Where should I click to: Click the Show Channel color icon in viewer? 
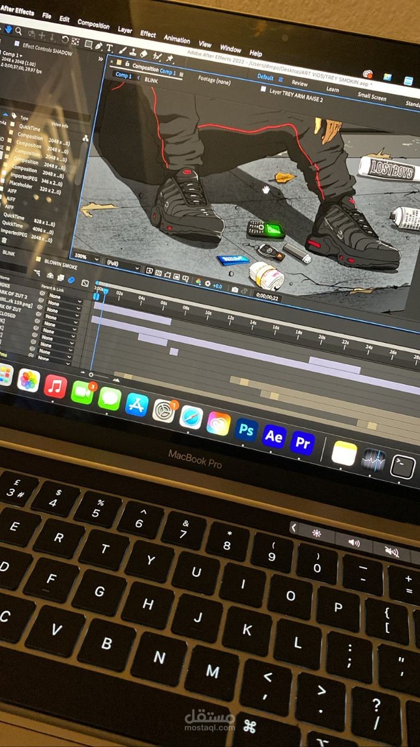(x=198, y=281)
